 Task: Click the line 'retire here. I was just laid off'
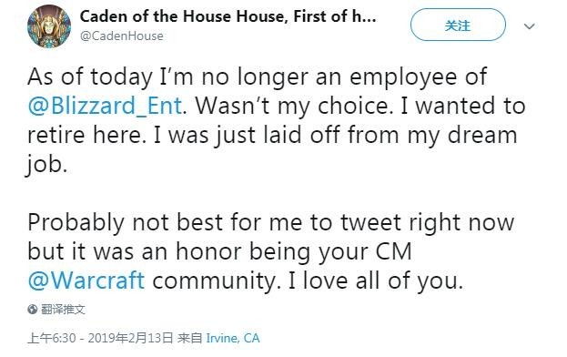tap(272, 135)
